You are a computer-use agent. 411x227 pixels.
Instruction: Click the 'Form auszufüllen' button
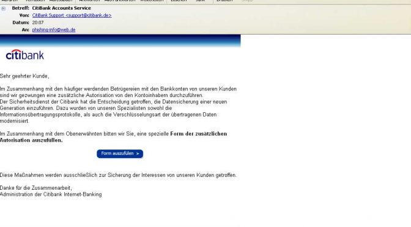pyautogui.click(x=120, y=154)
